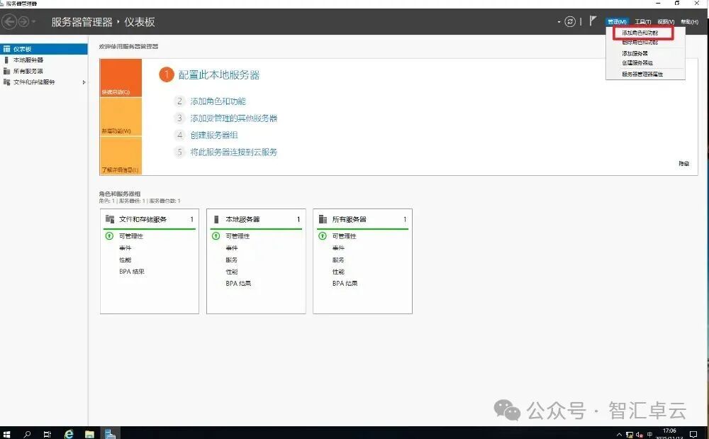
Task: Select 本地服务器 in the navigation pane
Action: (28, 60)
